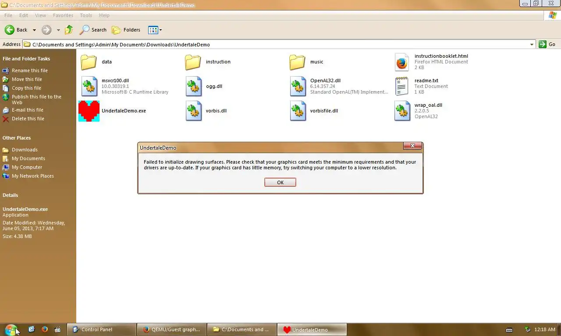Click the Go button
This screenshot has height=336, width=561.
pos(547,44)
